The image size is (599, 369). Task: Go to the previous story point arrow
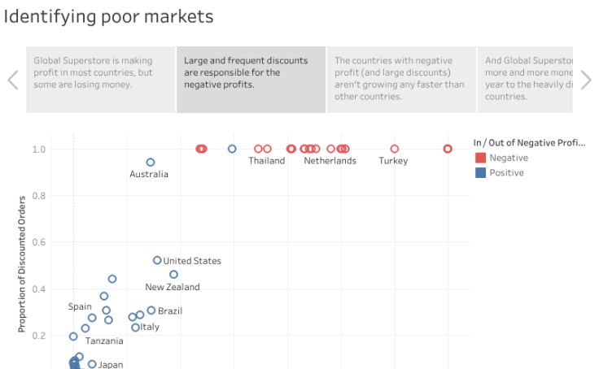click(12, 80)
